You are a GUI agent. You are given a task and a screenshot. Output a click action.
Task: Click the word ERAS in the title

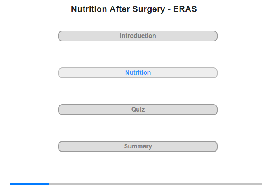[x=185, y=9]
